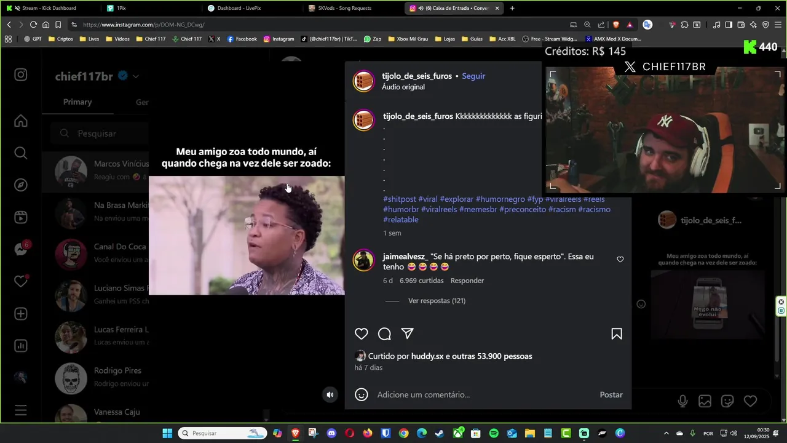Save the post with the bookmark icon
Screen dimensions: 787x443
[x=616, y=333]
